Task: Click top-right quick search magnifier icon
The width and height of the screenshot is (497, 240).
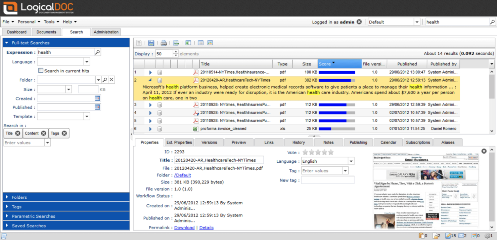Action: pos(492,22)
